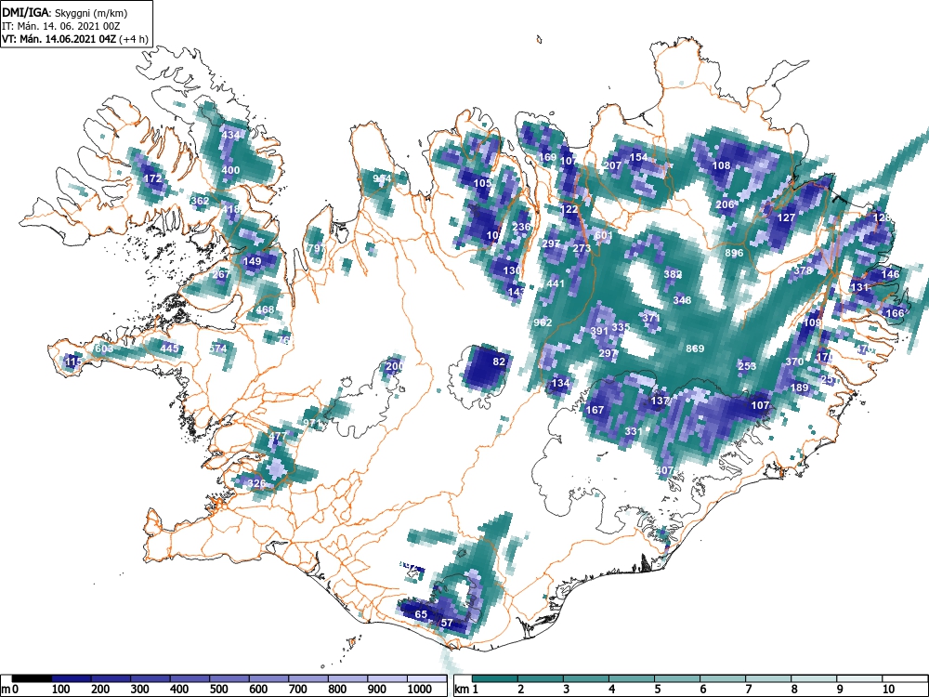Click the visibility value 253 on the map

(x=747, y=366)
